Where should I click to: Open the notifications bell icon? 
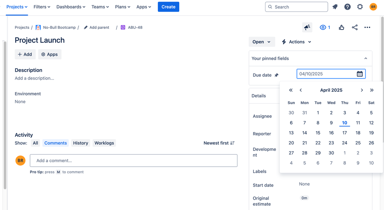(335, 7)
